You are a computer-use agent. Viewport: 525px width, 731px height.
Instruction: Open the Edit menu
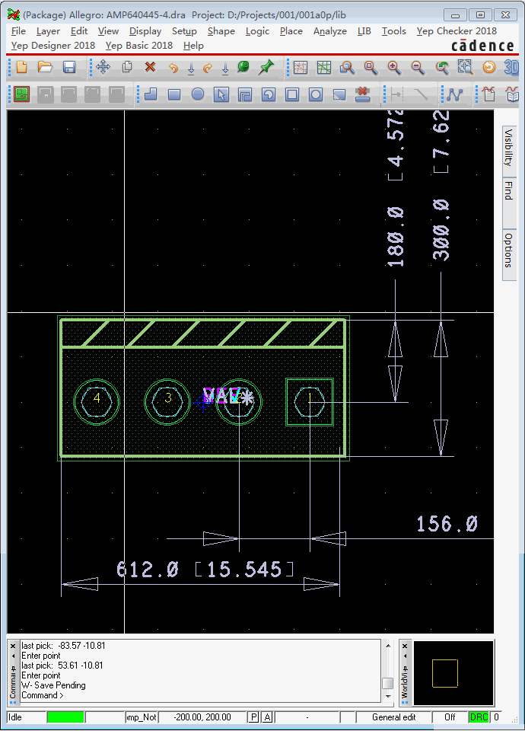(79, 30)
